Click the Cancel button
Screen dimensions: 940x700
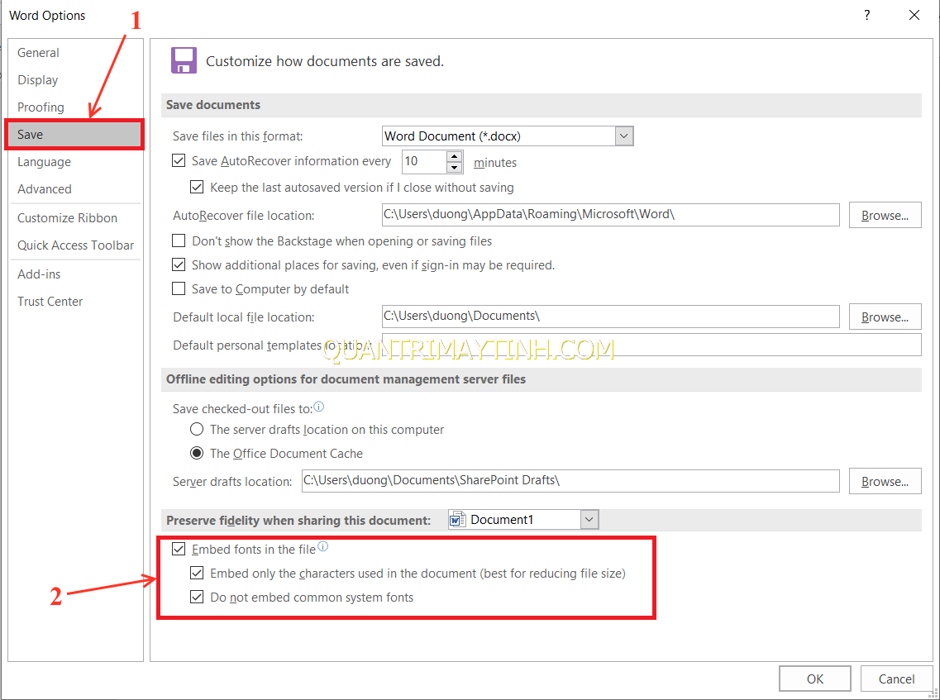tap(896, 679)
